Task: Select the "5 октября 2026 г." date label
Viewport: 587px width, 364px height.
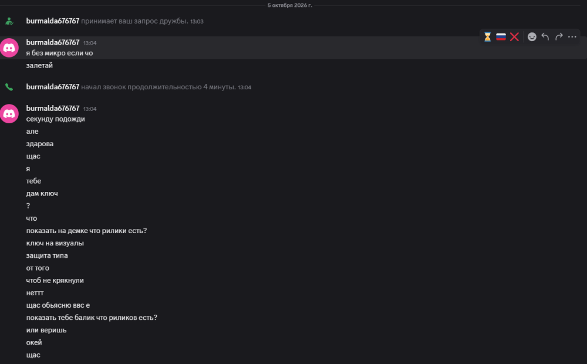Action: (290, 5)
